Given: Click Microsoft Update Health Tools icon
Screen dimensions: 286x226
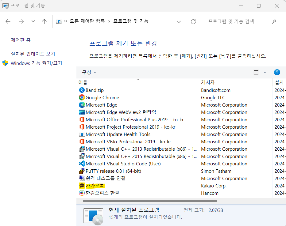Looking at the screenshot, I should tap(82, 134).
